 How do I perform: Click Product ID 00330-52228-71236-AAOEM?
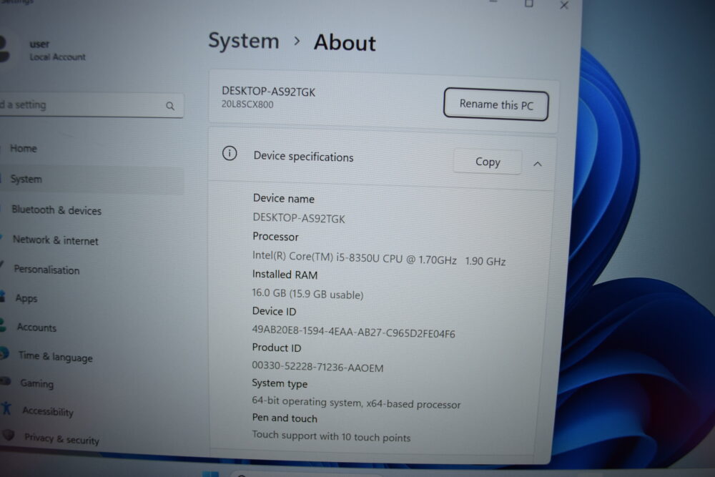click(x=317, y=367)
